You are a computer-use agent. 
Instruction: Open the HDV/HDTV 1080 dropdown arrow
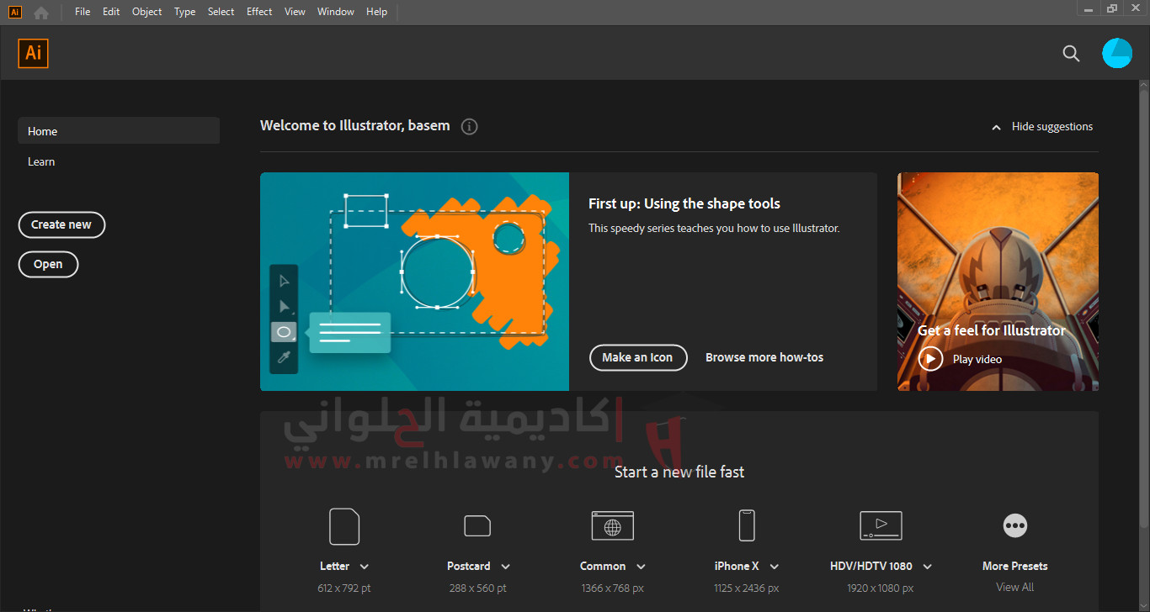click(x=927, y=567)
